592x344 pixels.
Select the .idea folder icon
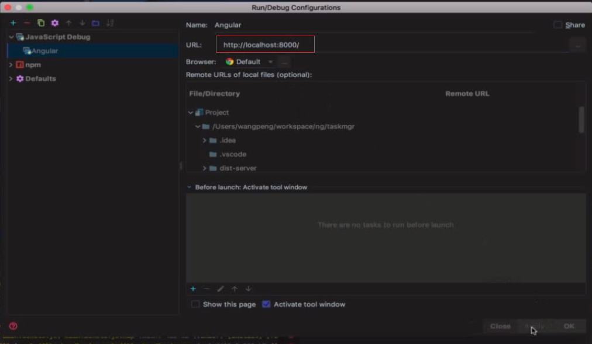click(213, 141)
